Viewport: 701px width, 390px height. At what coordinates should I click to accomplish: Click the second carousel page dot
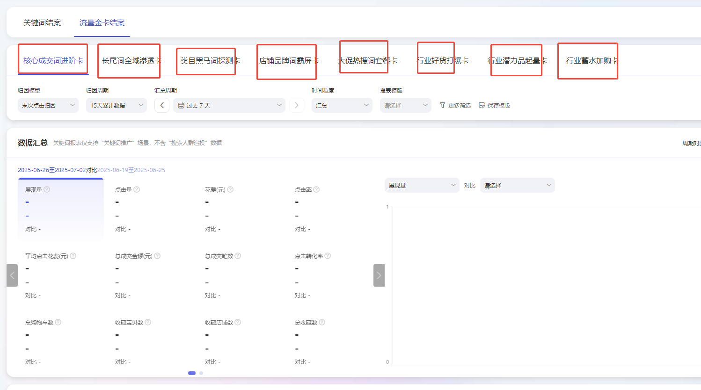pos(201,373)
